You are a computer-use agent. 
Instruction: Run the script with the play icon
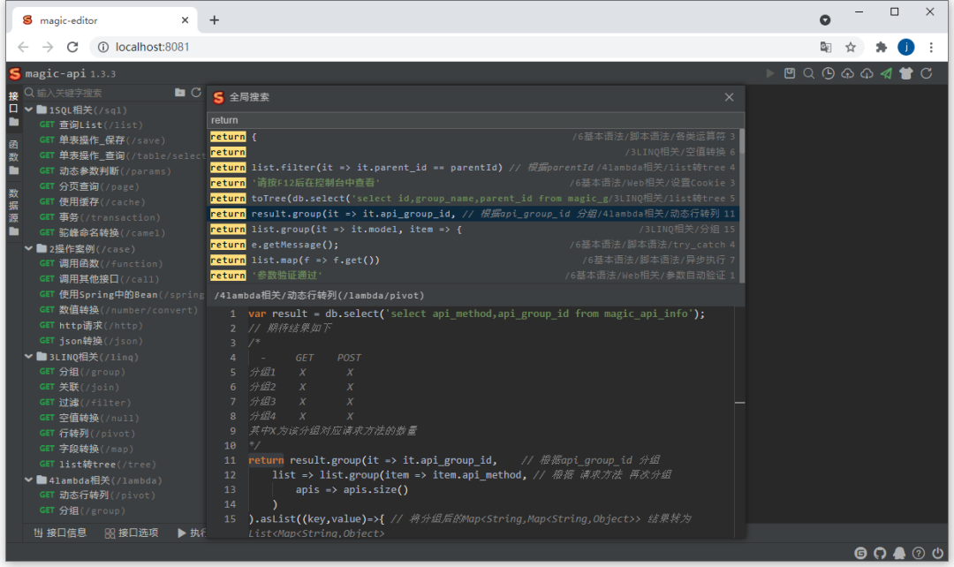tap(770, 74)
